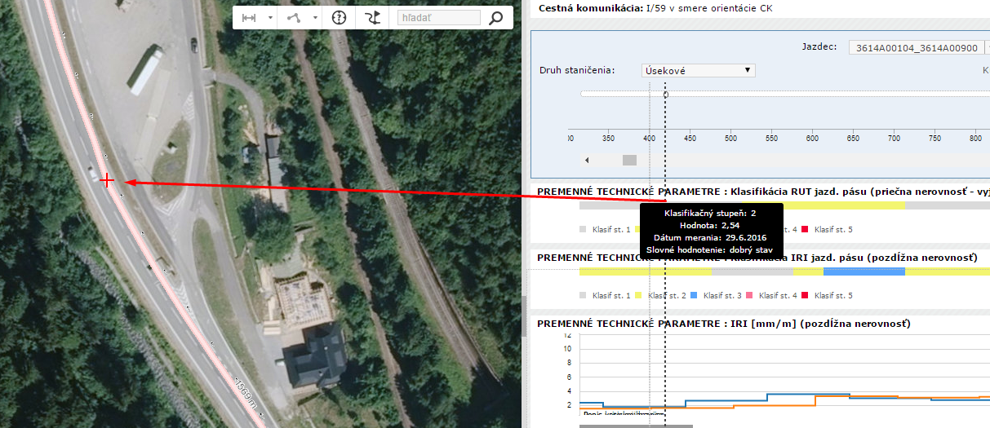Open the distance measure tool dropdown arrow
Screen dimensions: 990x428
270,18
